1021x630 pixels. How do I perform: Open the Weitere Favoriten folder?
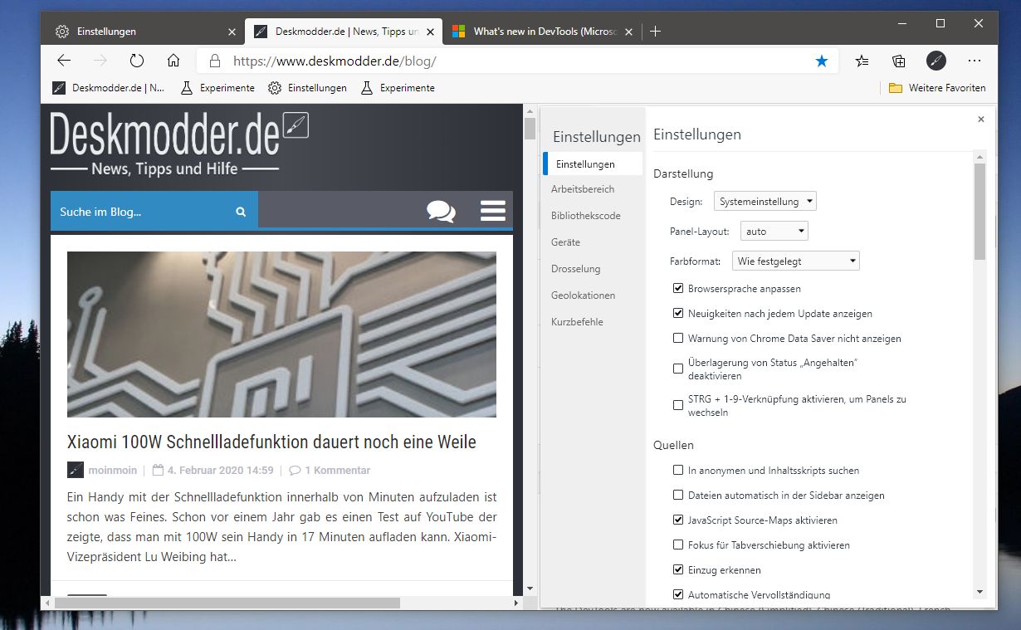click(x=937, y=88)
